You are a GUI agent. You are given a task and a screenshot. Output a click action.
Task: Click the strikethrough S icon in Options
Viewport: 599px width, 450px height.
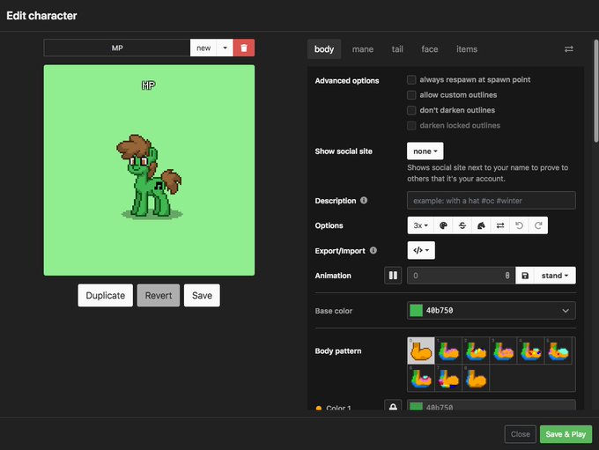462,225
